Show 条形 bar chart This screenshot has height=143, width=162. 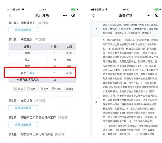click(x=57, y=89)
